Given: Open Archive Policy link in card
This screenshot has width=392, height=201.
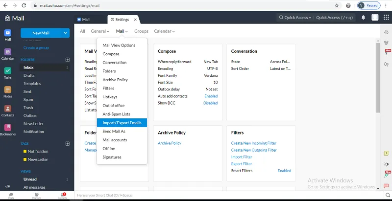Looking at the screenshot, I should [170, 143].
